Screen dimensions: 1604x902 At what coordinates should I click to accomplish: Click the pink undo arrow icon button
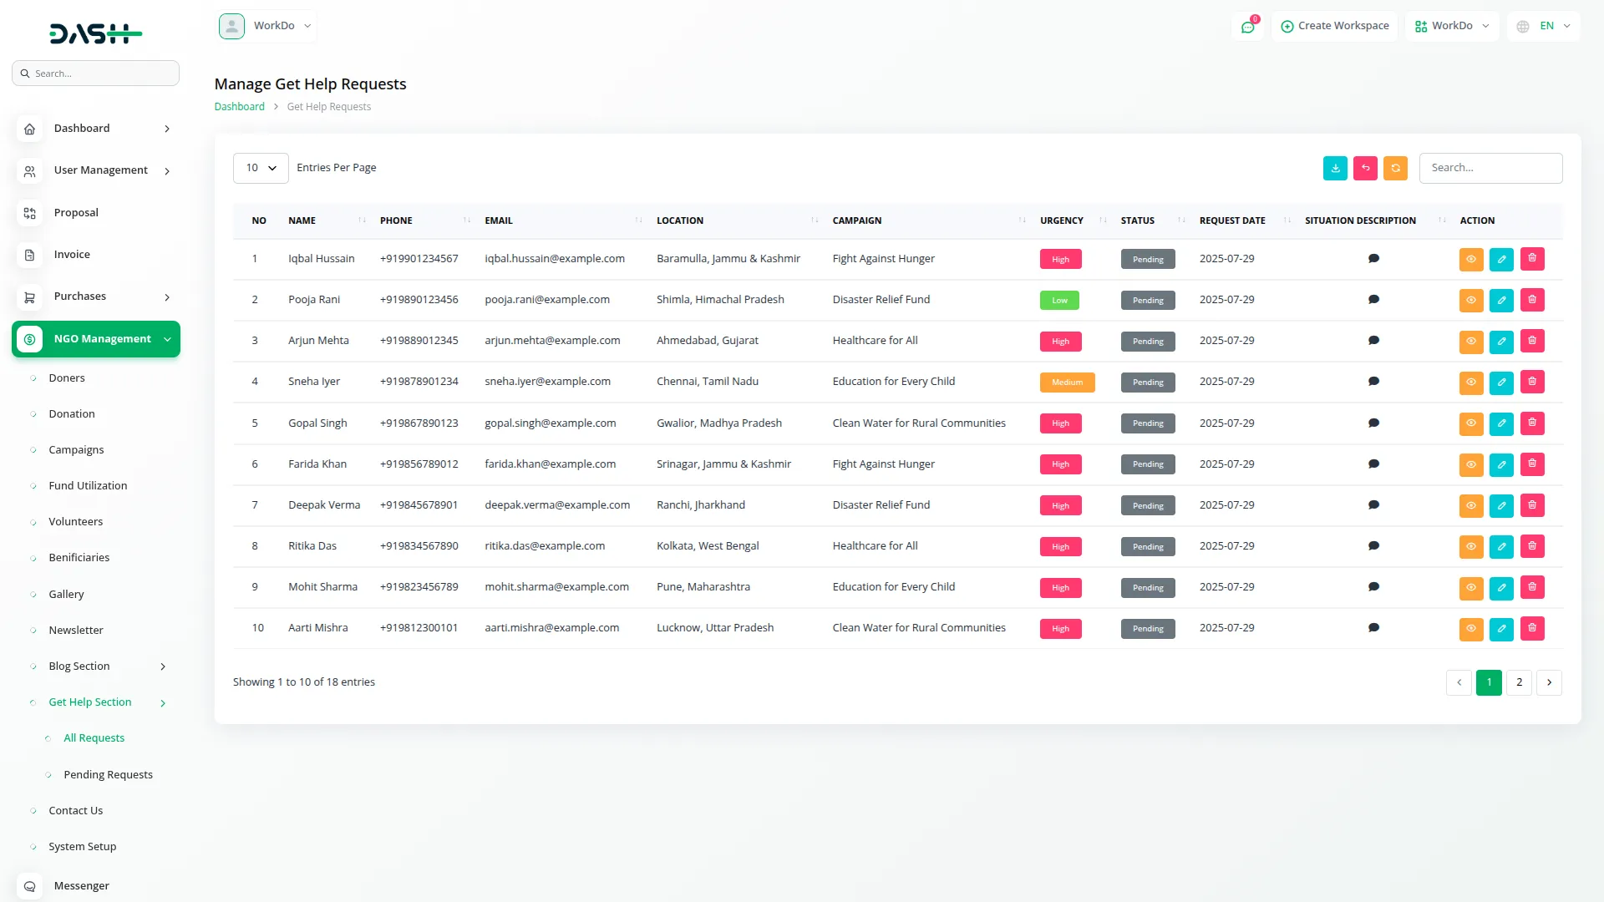coord(1365,168)
